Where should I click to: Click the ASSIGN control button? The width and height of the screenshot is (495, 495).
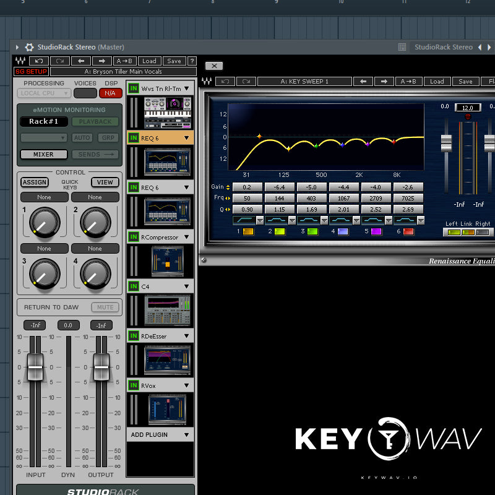[35, 182]
